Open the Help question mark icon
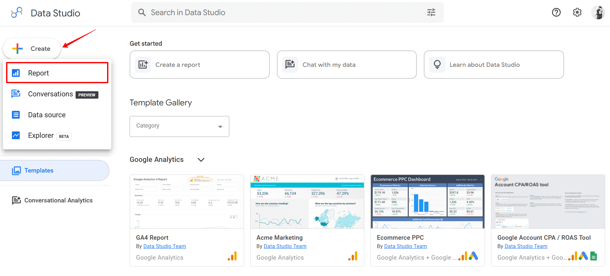Image resolution: width=610 pixels, height=276 pixels. [556, 13]
